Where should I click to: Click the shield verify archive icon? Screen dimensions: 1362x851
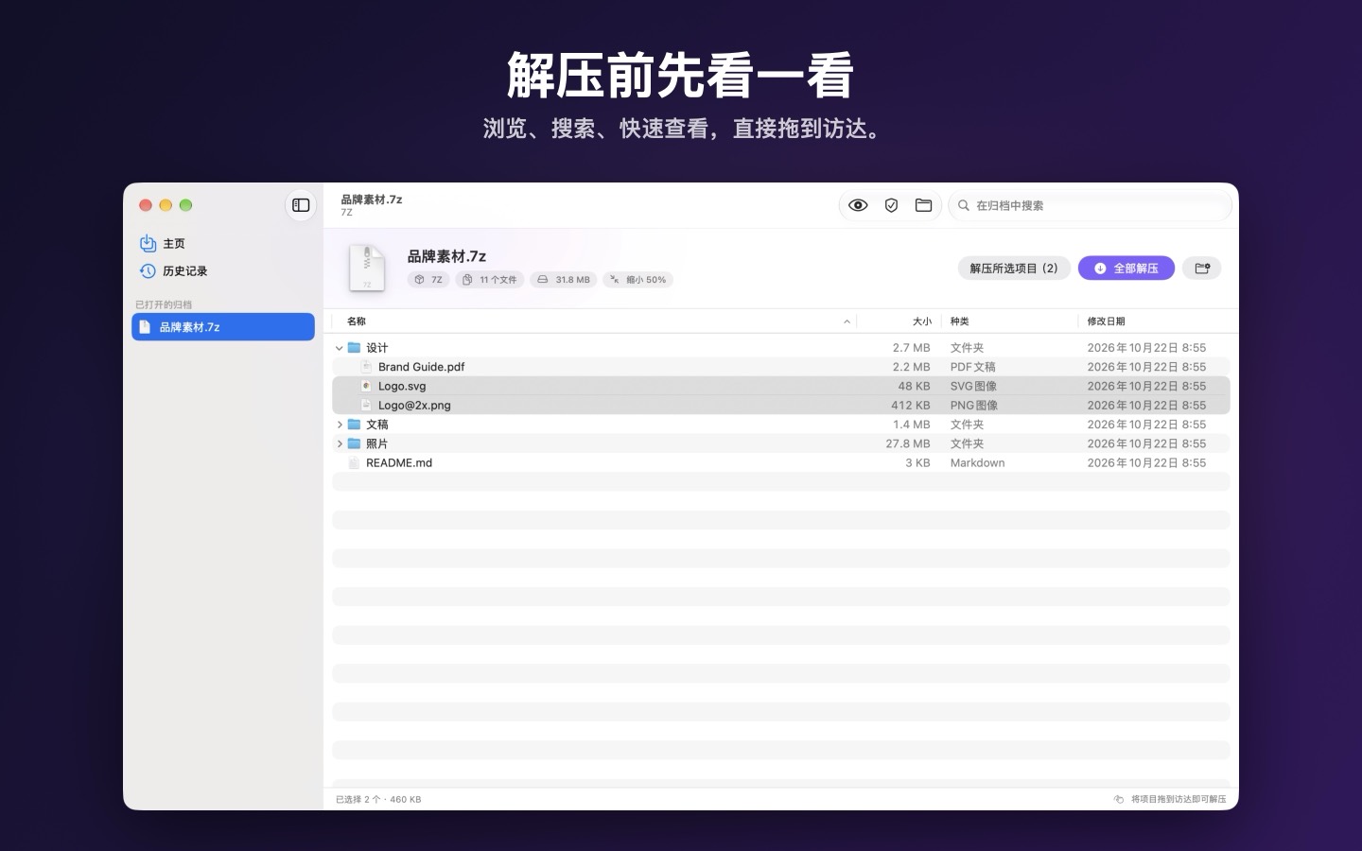(x=891, y=205)
